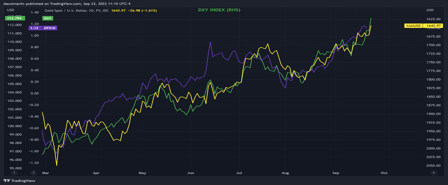Click the 0.00 yield axis value
This screenshot has width=448, height=185.
coord(35,93)
